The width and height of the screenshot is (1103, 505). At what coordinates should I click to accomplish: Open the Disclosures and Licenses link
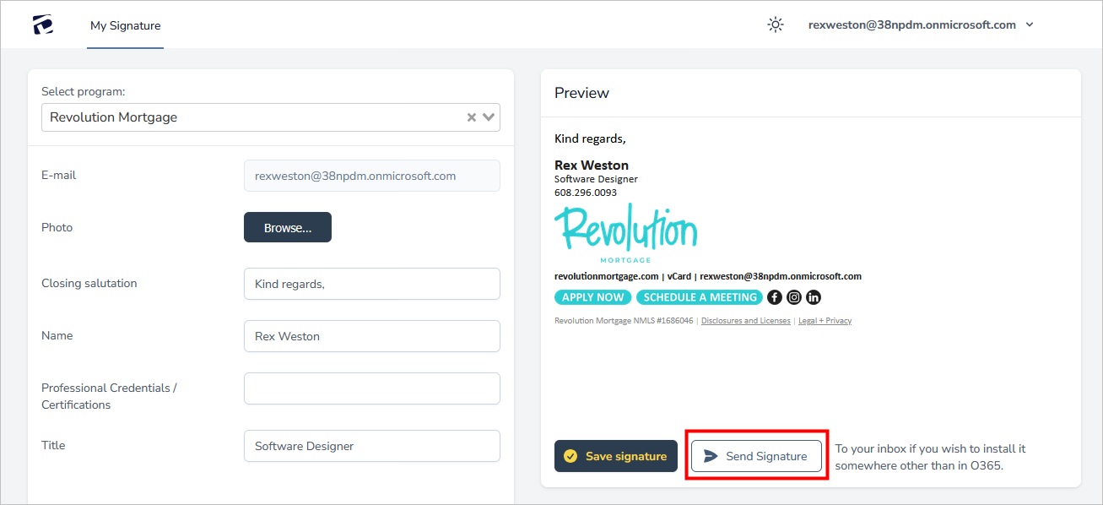click(746, 321)
